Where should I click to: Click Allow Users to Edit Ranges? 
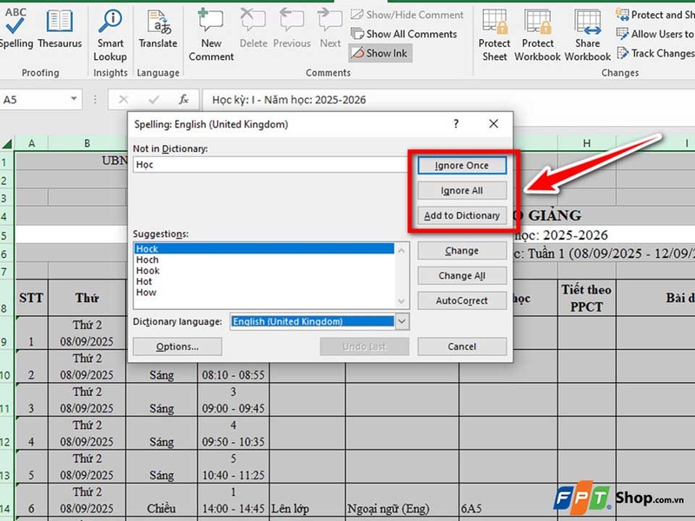click(x=655, y=34)
